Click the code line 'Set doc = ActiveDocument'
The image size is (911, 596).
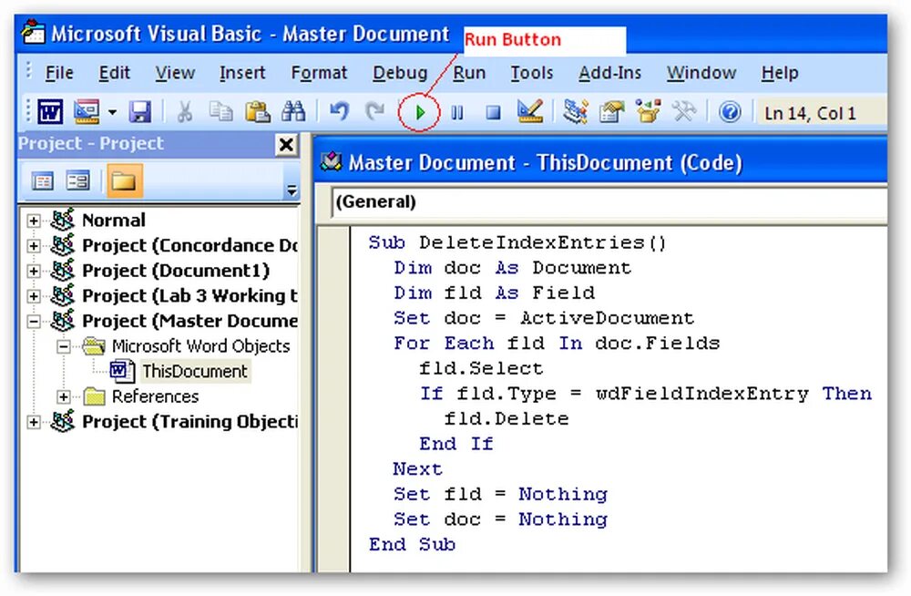(543, 318)
